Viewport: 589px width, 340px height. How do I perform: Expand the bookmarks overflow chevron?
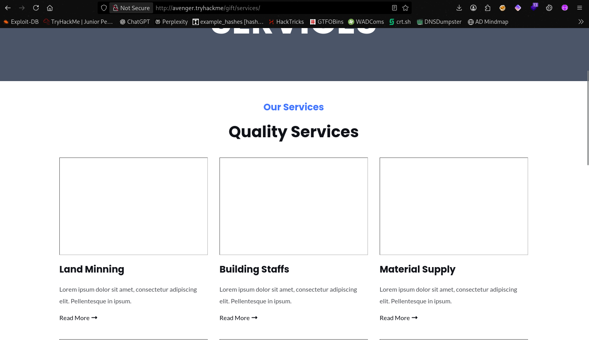tap(581, 22)
